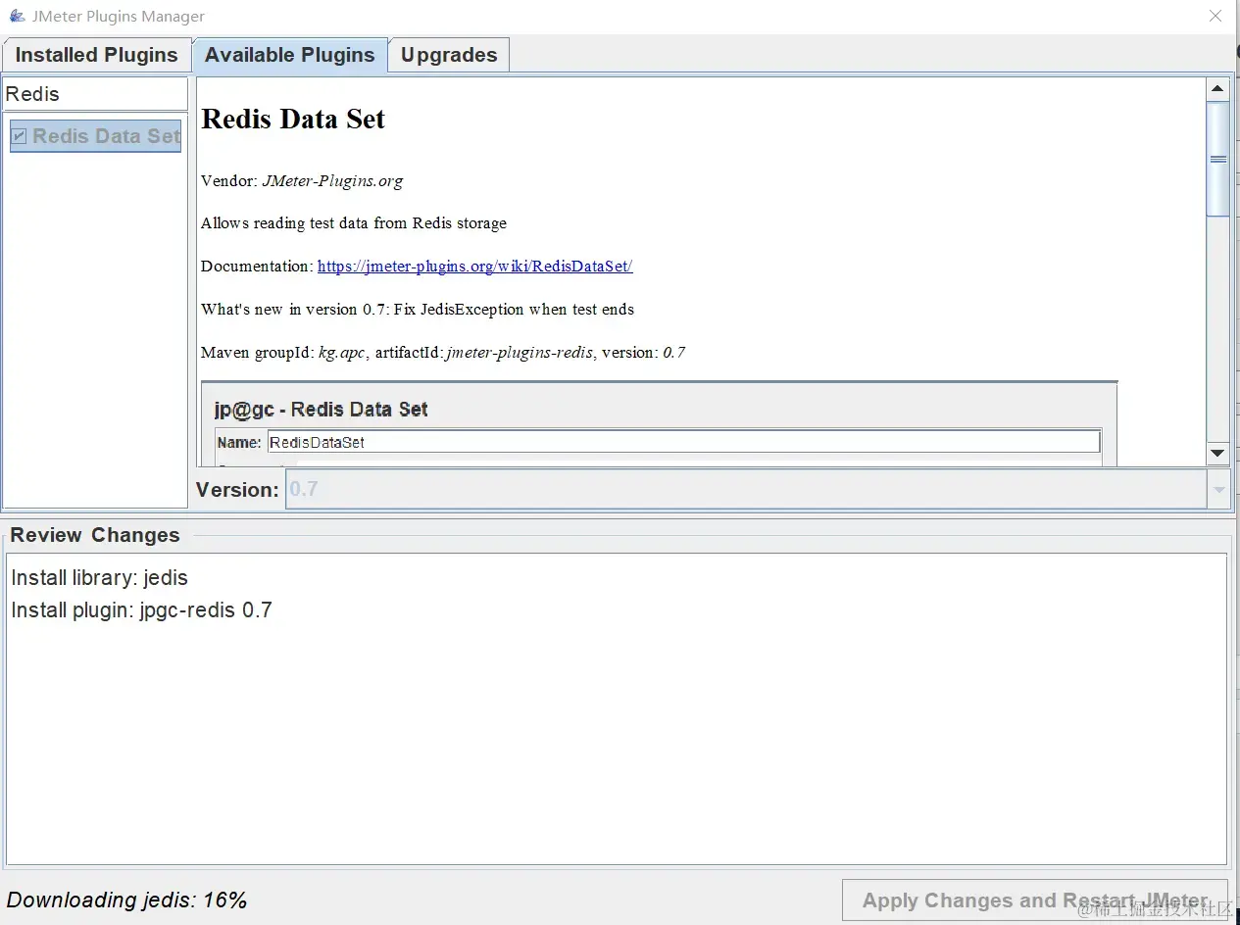
Task: Click the RedisDataSet name field in preview
Action: 683,442
